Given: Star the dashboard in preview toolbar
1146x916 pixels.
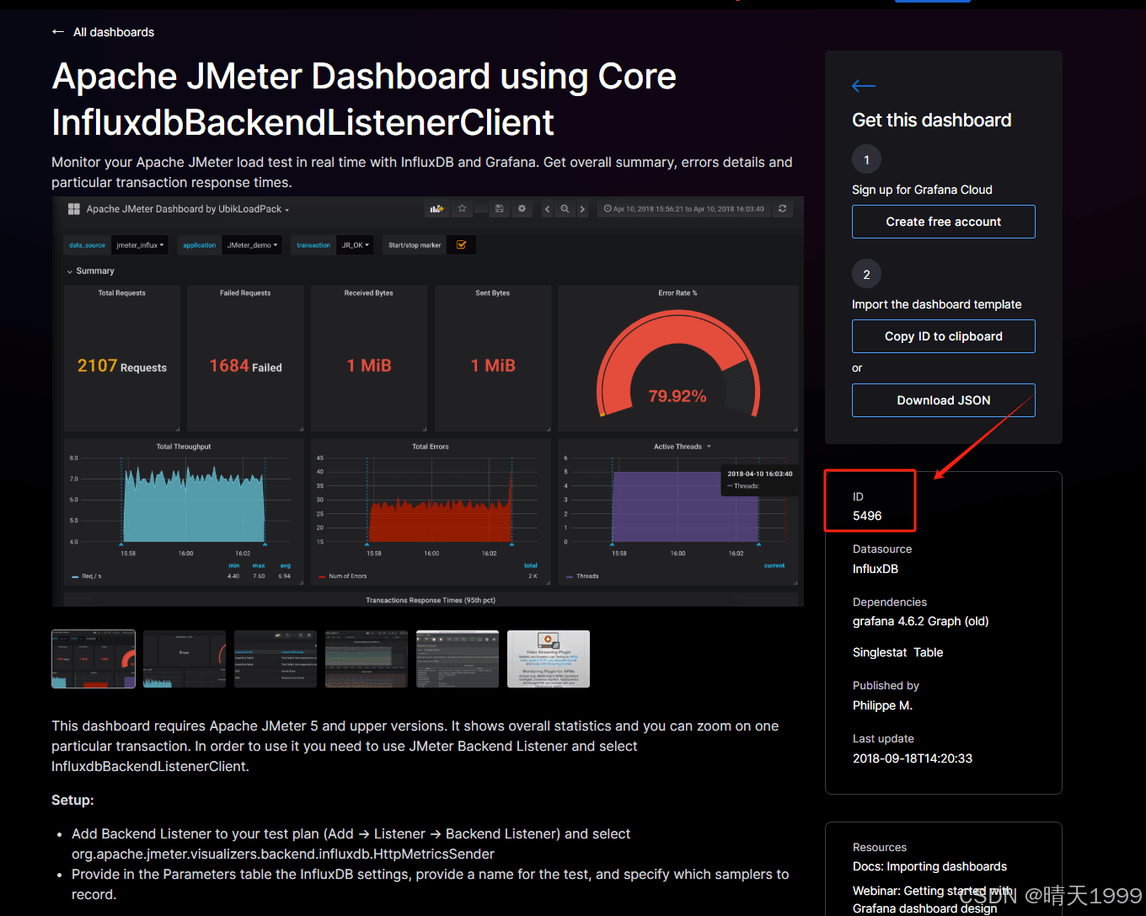Looking at the screenshot, I should [462, 209].
